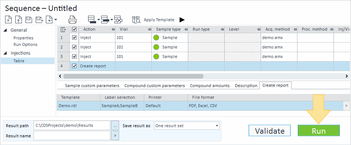The width and height of the screenshot is (351, 145).
Task: Click the Result name input field
Action: click(72, 136)
